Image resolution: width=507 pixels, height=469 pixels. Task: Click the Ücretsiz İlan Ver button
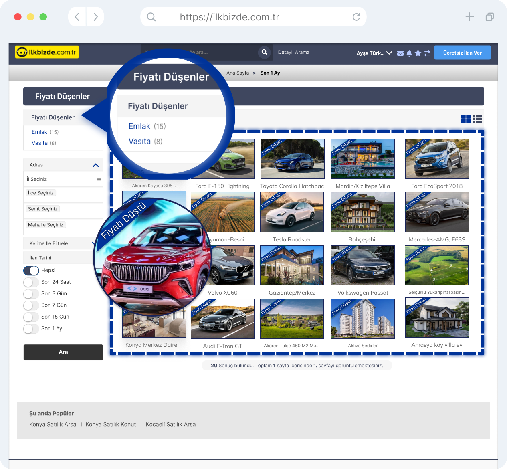pos(463,53)
